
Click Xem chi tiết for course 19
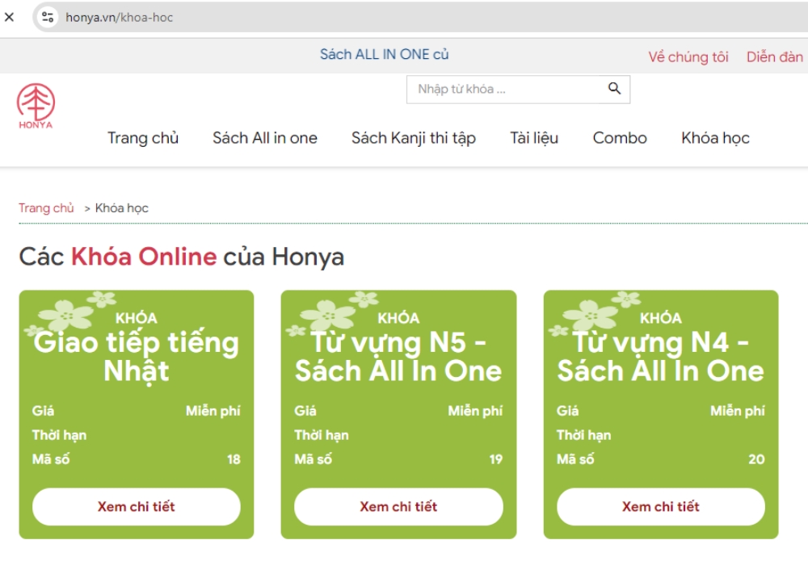pyautogui.click(x=398, y=507)
